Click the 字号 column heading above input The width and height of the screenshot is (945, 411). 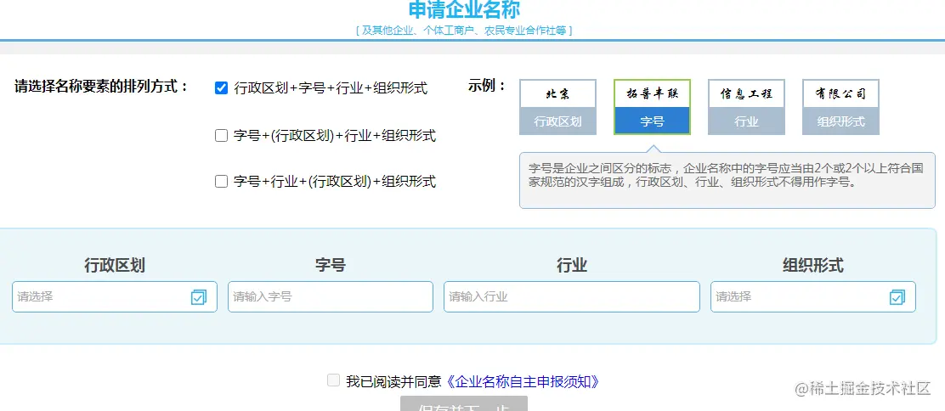coord(331,265)
